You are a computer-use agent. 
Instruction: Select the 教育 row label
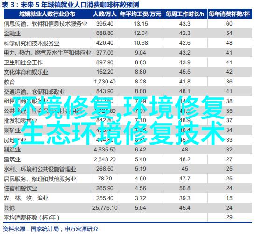pyautogui.click(x=9, y=82)
